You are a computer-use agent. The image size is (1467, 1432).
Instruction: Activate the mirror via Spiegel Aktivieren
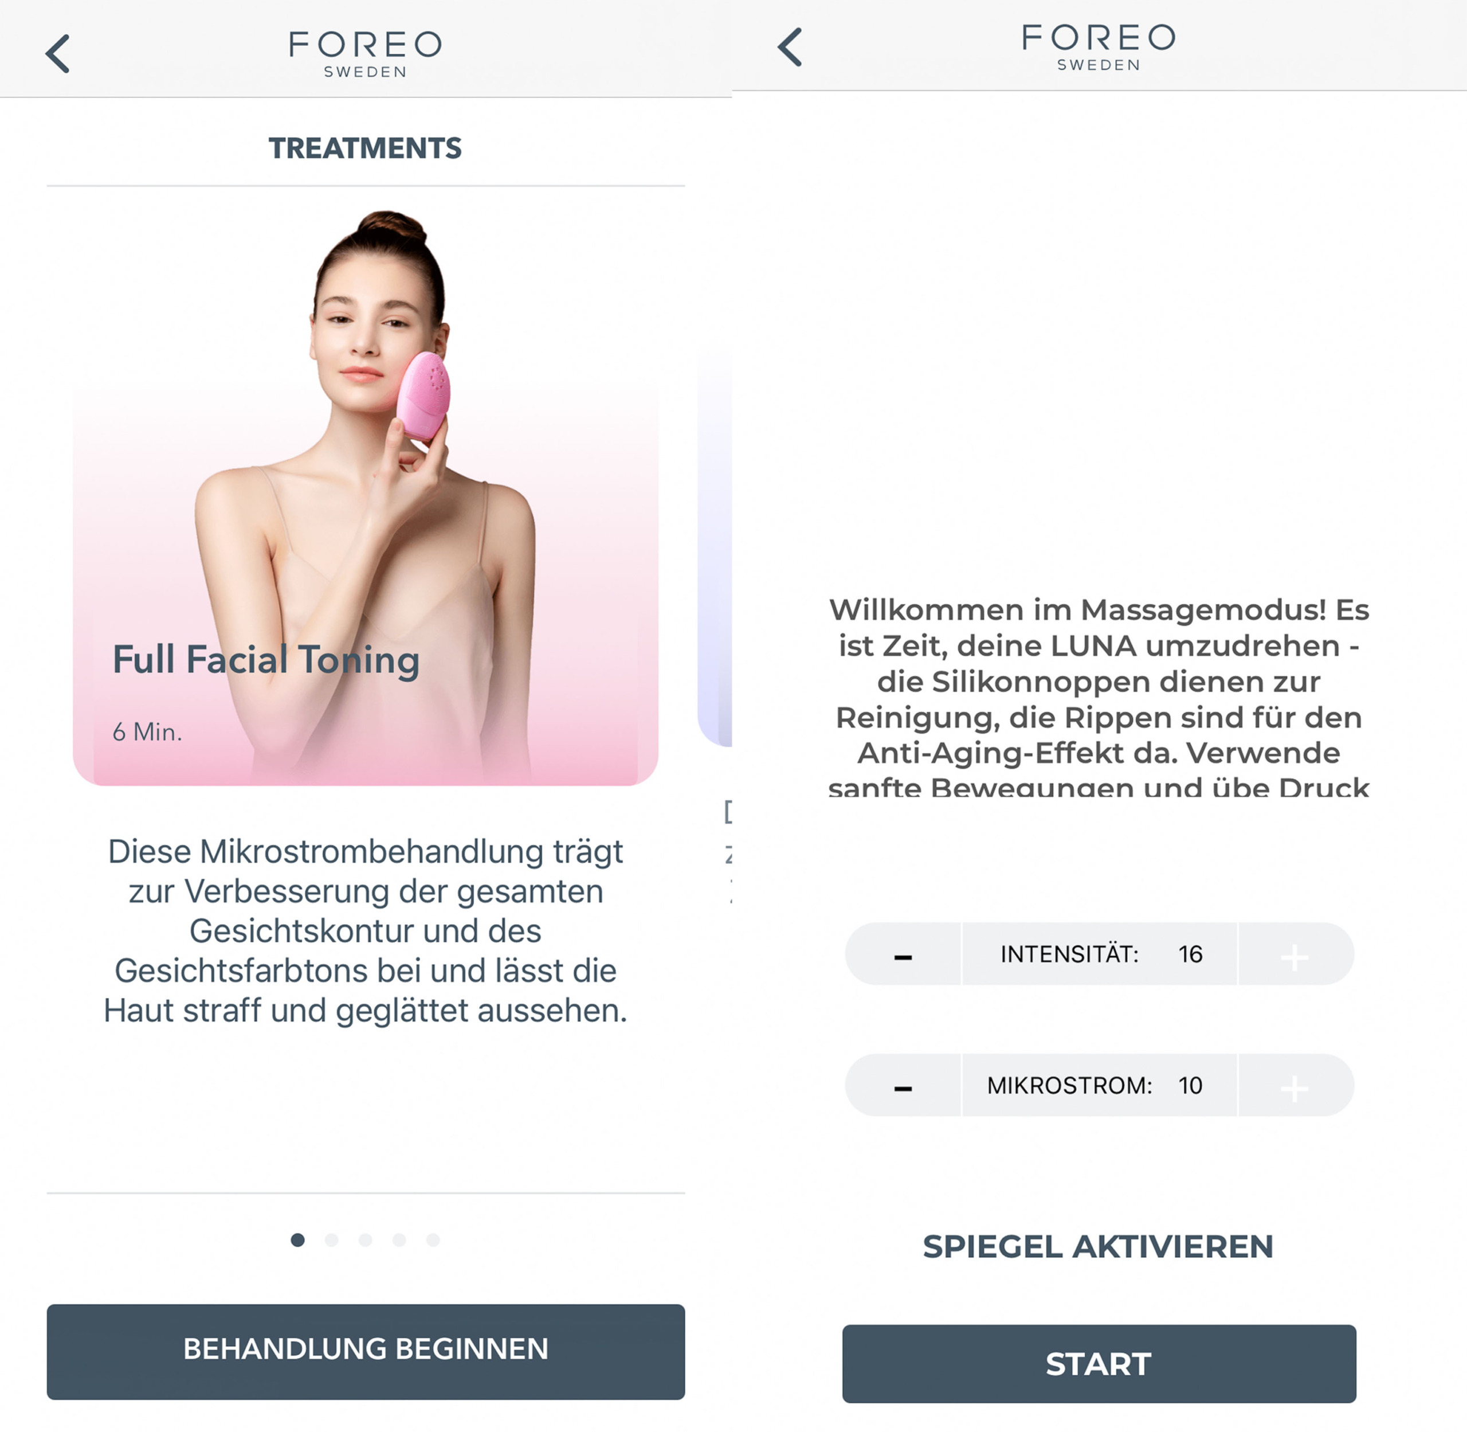click(1099, 1246)
